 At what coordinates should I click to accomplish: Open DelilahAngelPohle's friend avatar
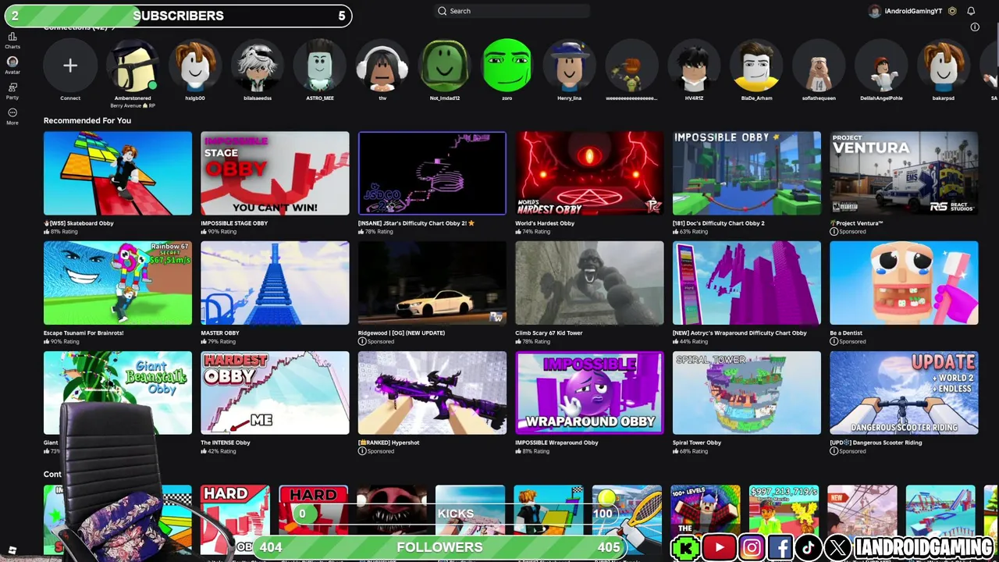coord(881,66)
